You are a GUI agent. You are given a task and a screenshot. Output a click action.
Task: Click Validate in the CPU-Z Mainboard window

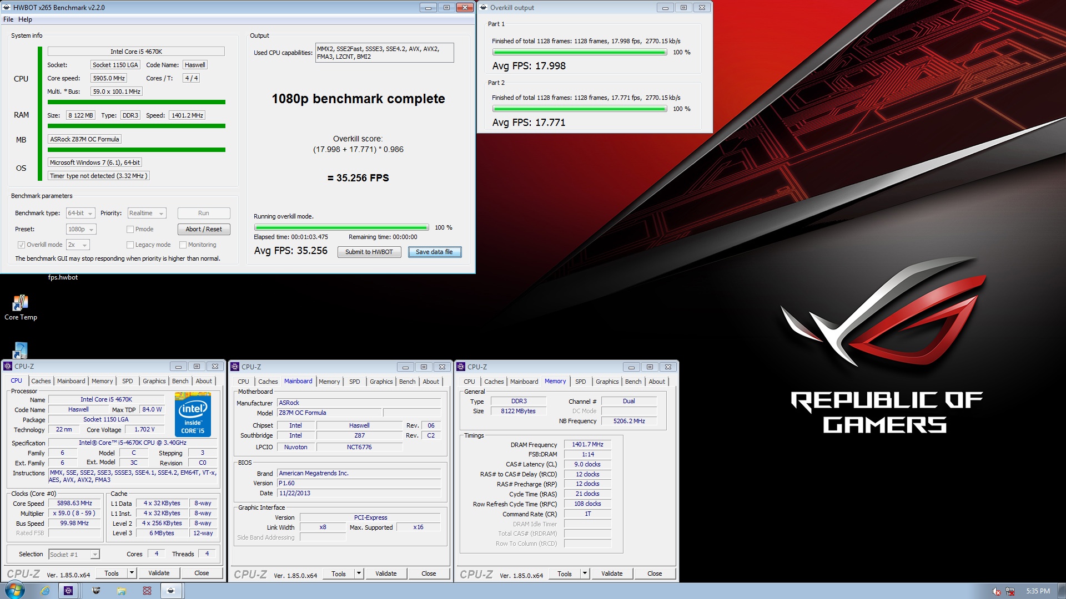pos(386,573)
